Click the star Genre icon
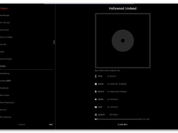 [x=96, y=99]
